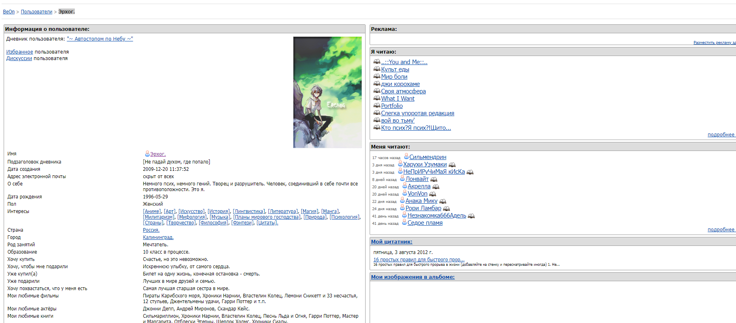Click the book icon beside What I Want
Viewport: 736px width, 323px height.
(x=377, y=98)
